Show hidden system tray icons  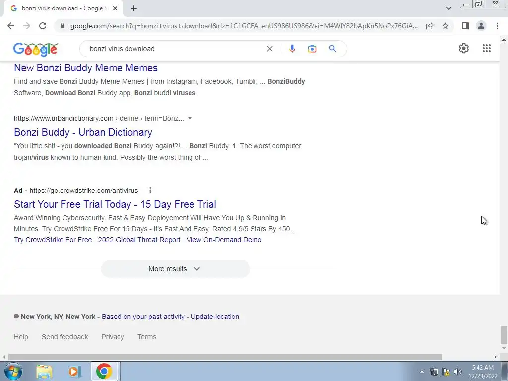point(422,372)
